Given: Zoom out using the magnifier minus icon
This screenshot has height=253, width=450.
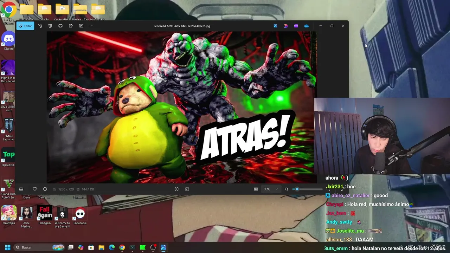Looking at the screenshot, I should coord(287,189).
